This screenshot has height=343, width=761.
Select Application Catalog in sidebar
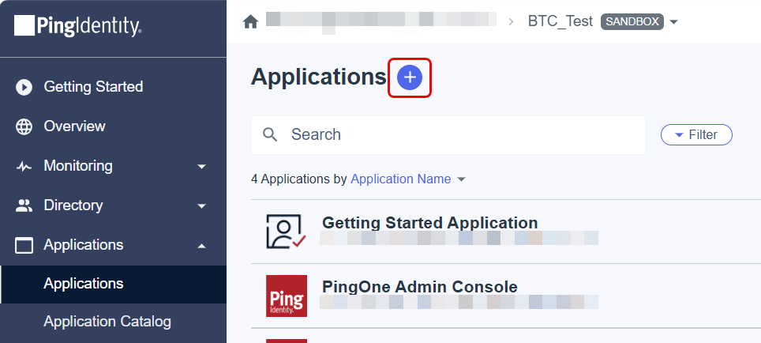107,322
